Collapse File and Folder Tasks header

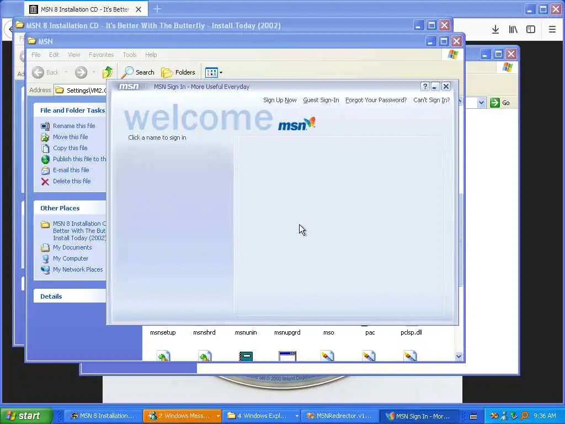click(70, 110)
